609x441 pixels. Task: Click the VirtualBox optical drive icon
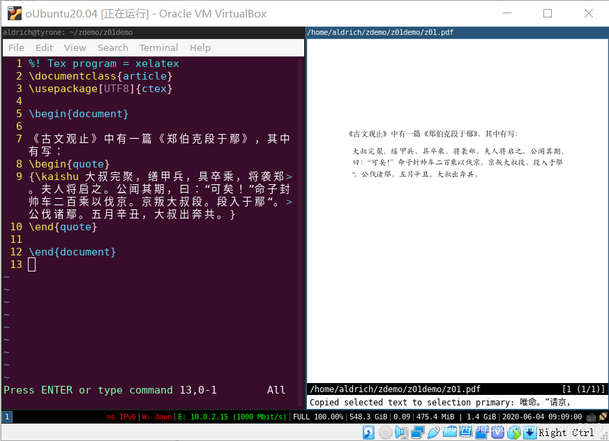coord(385,433)
